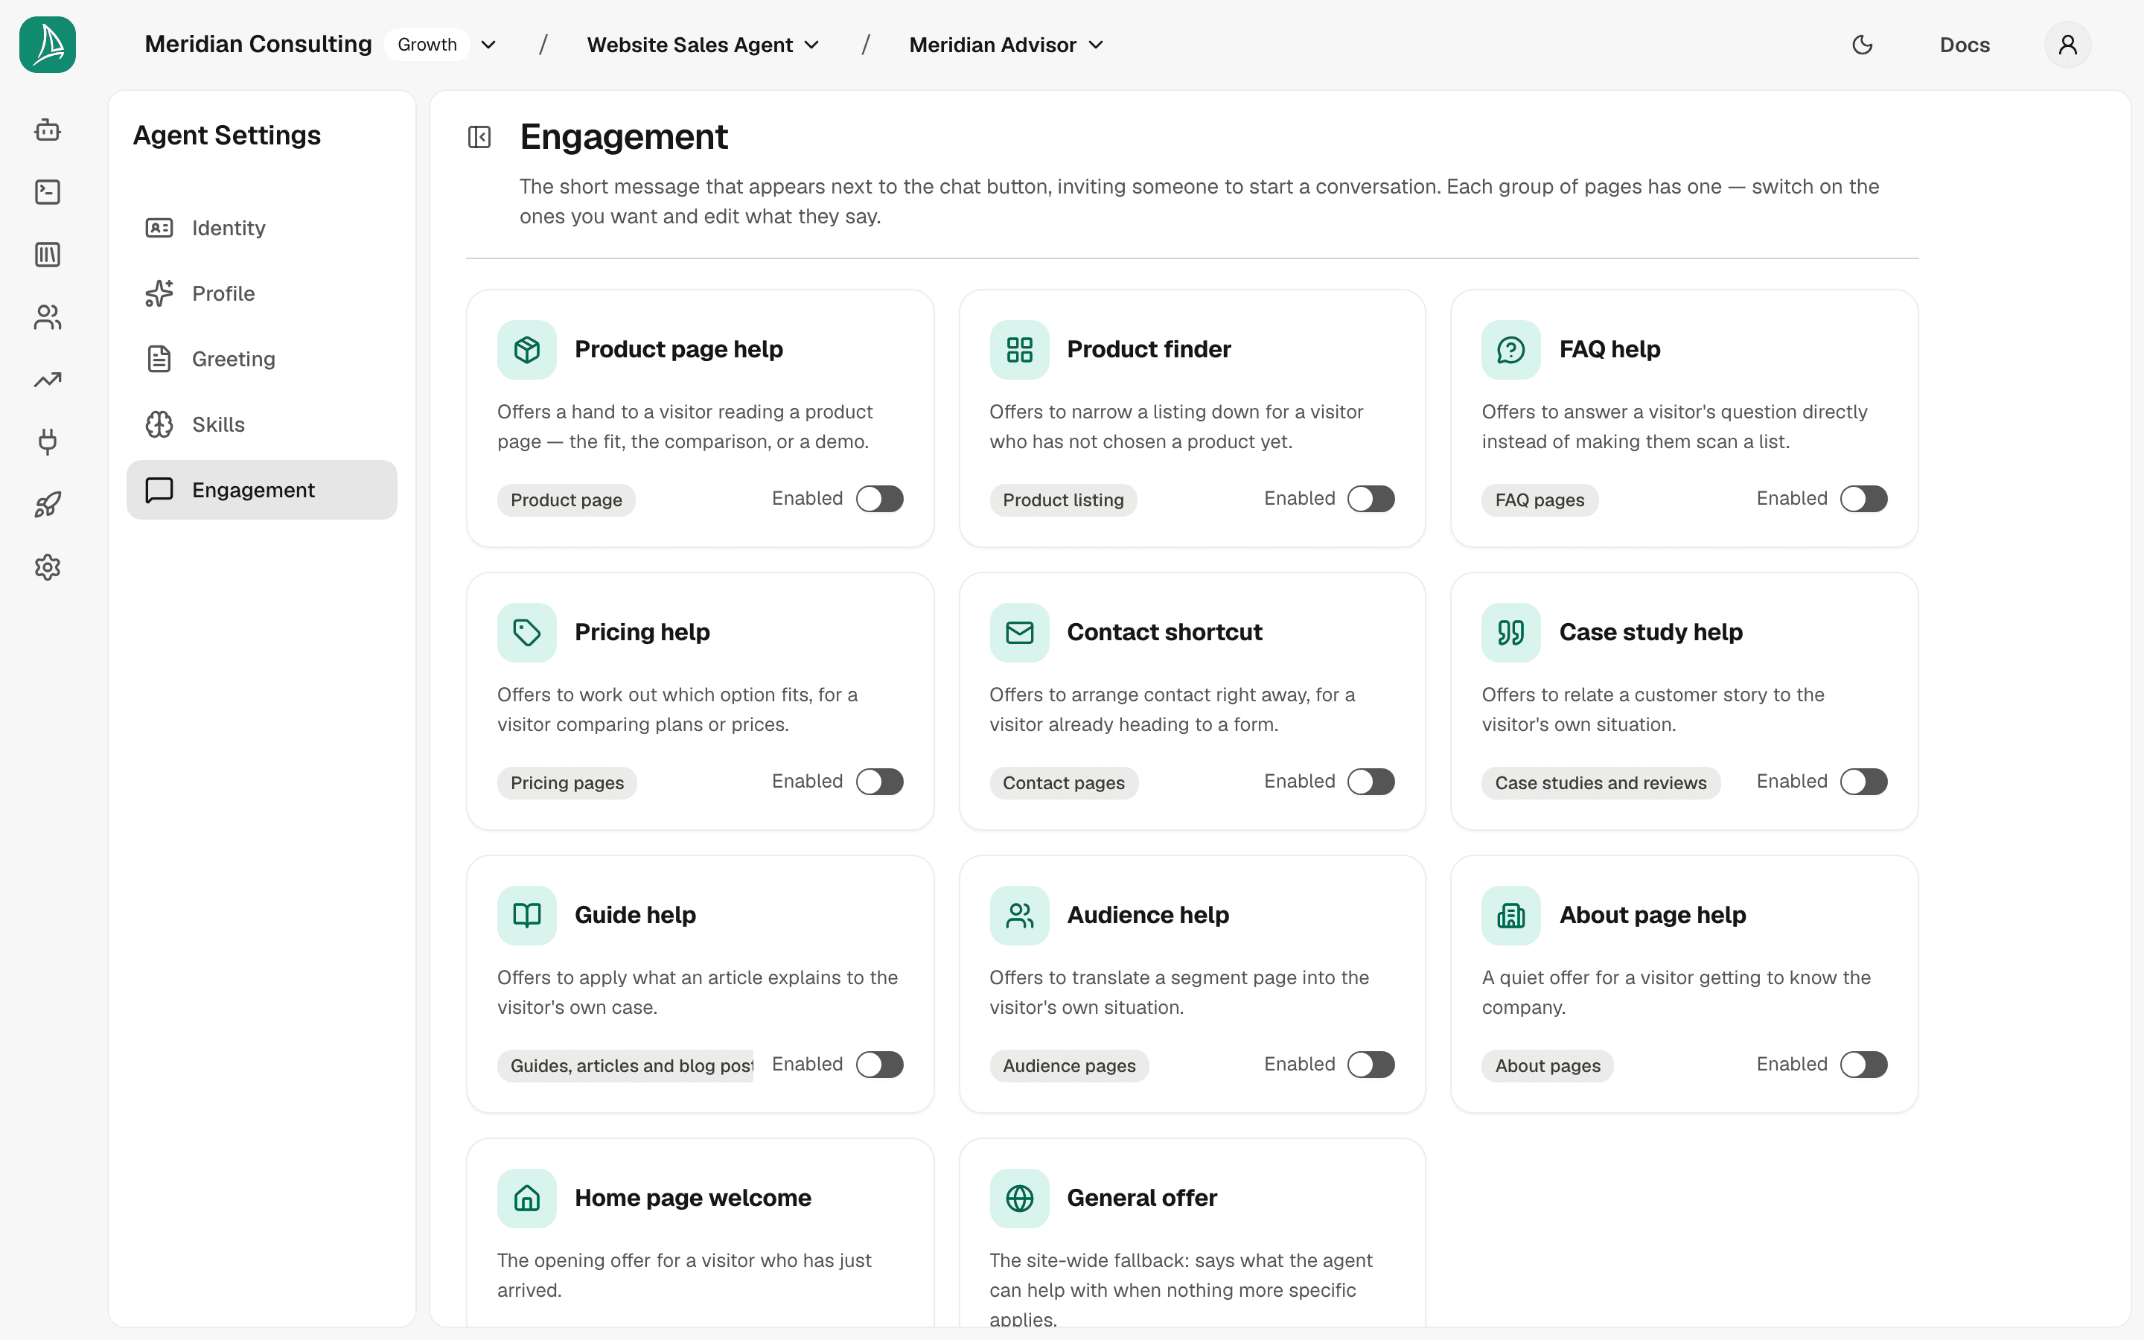Screen dimensions: 2144x1340
Task: Click the About page help building icon
Action: (x=1511, y=916)
